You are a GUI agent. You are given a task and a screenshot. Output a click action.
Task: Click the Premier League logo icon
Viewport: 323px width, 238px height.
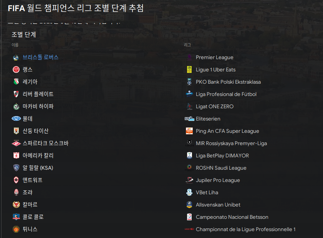tap(189, 58)
